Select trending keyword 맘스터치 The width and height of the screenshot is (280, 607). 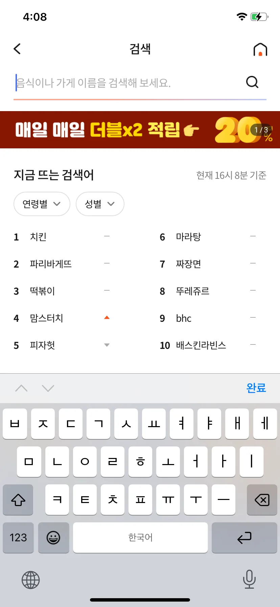47,318
